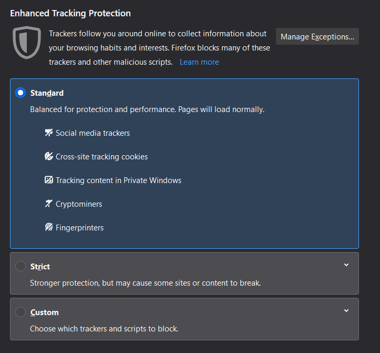Click the Tracking content icon
Screen dimensions: 380x353
(x=49, y=180)
